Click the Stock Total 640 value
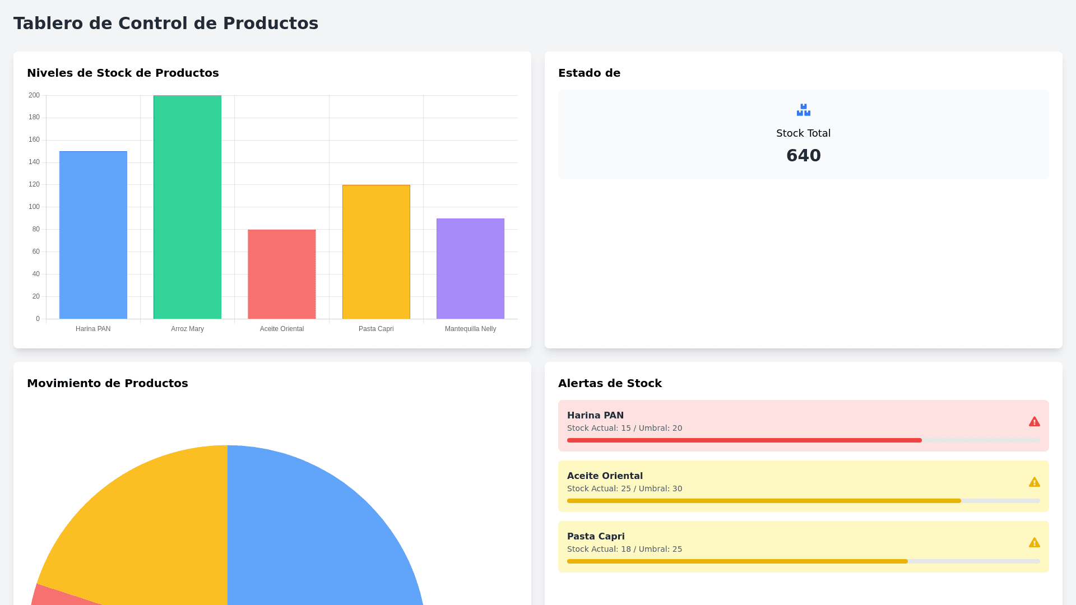This screenshot has height=605, width=1076. 803,156
